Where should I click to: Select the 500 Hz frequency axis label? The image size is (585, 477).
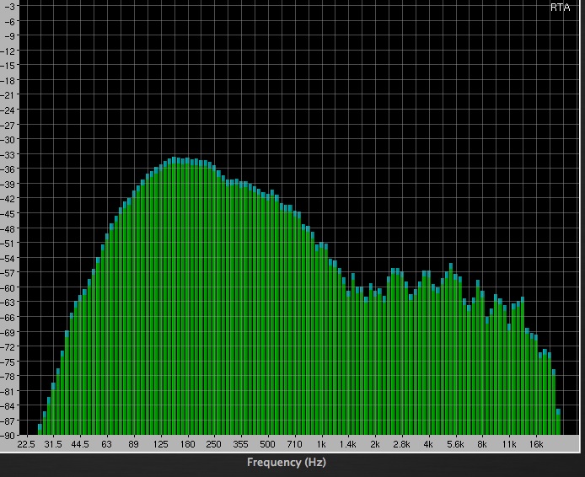point(267,444)
